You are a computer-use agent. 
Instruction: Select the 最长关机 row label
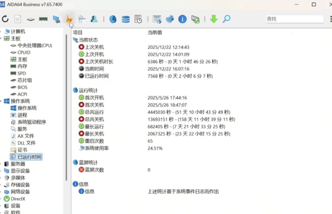94,134
